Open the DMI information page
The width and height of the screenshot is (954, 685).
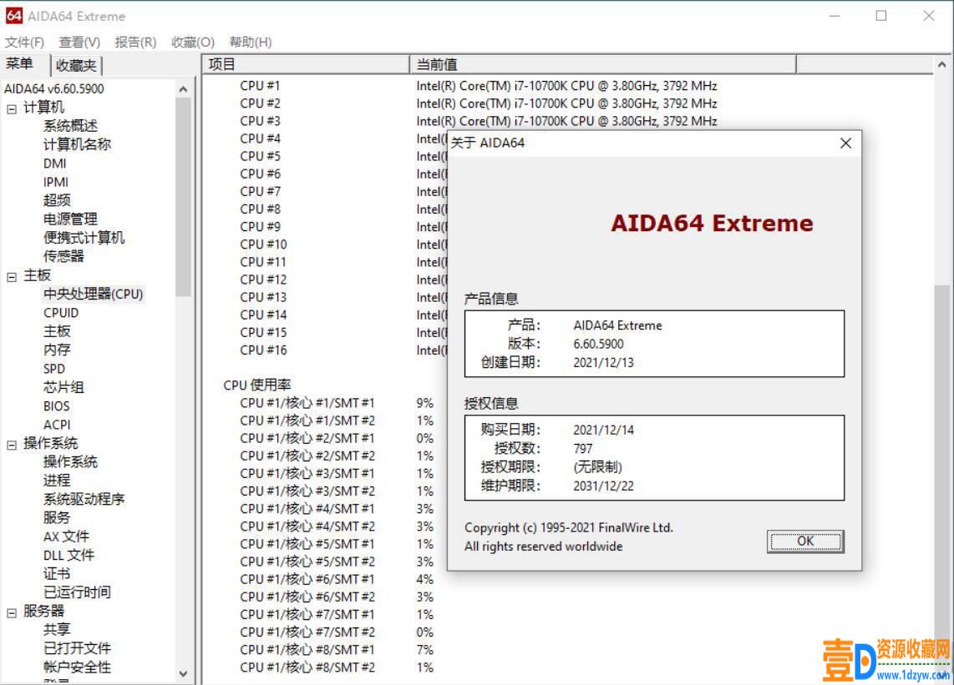pos(53,163)
